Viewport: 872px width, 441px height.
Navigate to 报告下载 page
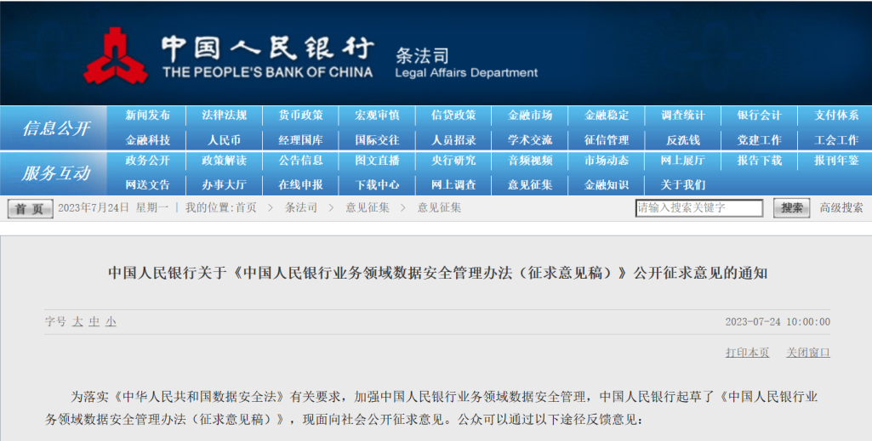coord(760,161)
